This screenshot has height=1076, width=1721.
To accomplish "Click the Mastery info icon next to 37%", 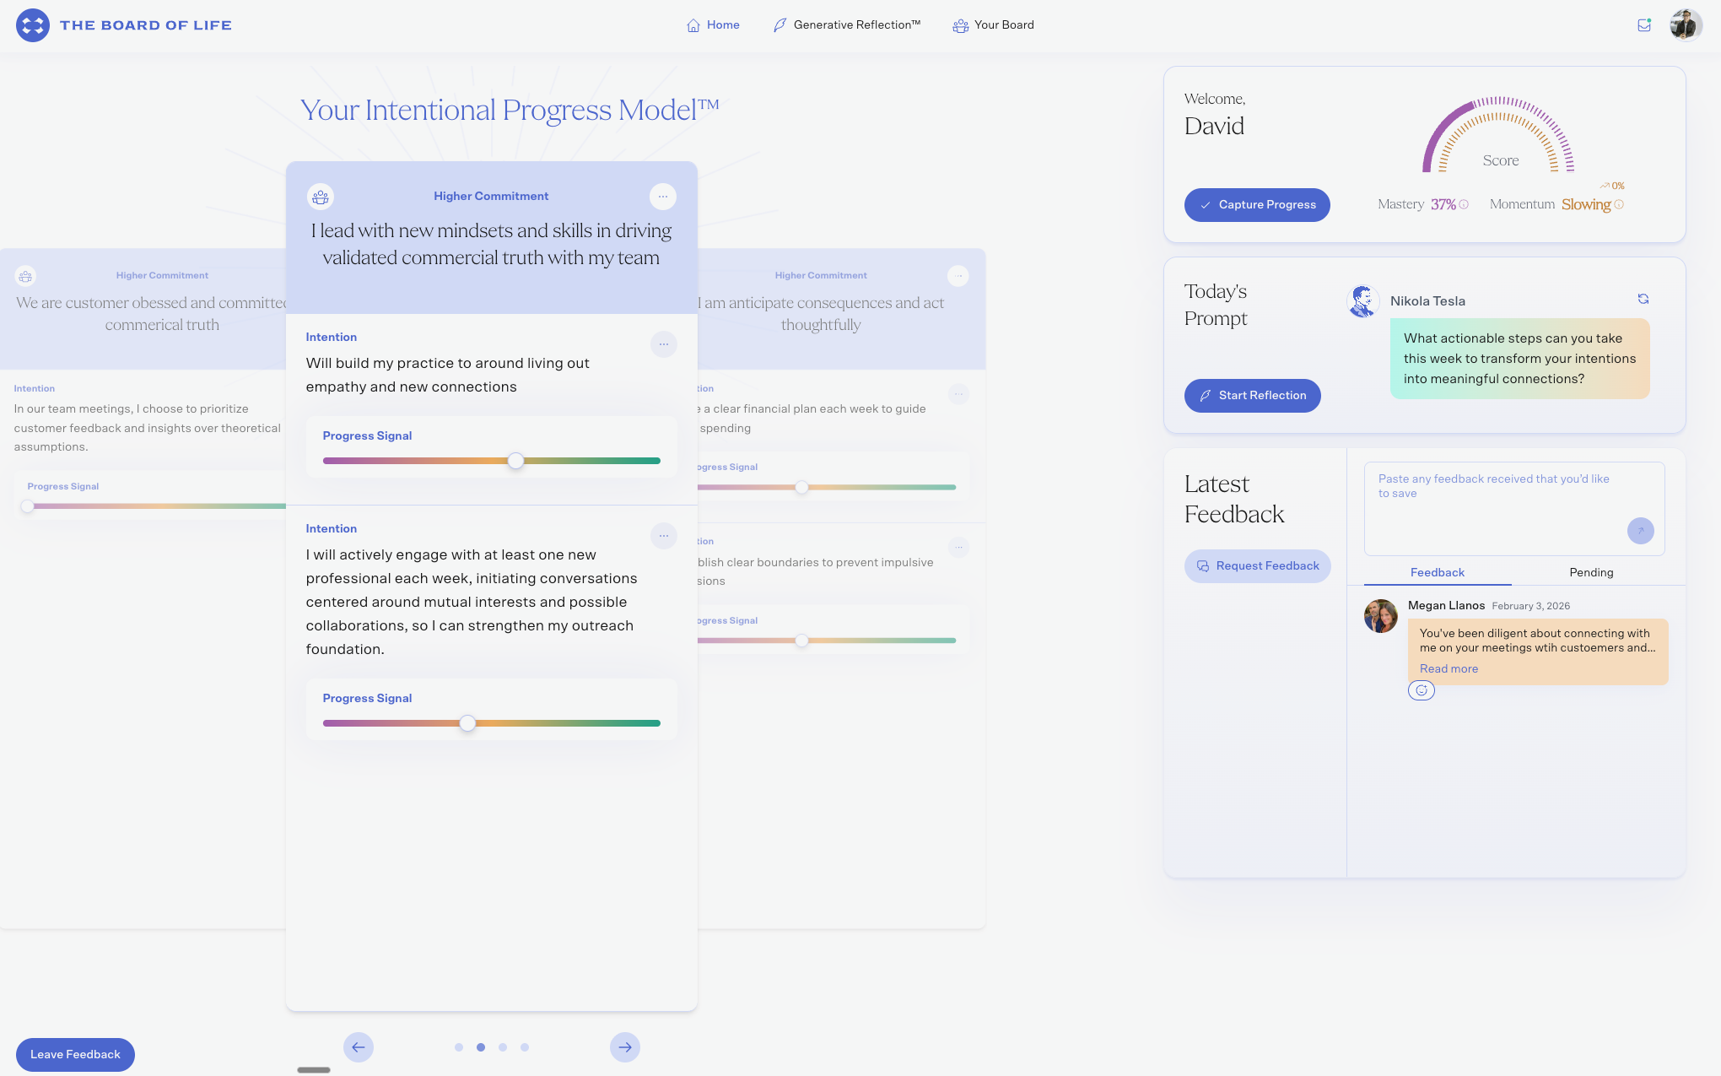I will (x=1465, y=204).
